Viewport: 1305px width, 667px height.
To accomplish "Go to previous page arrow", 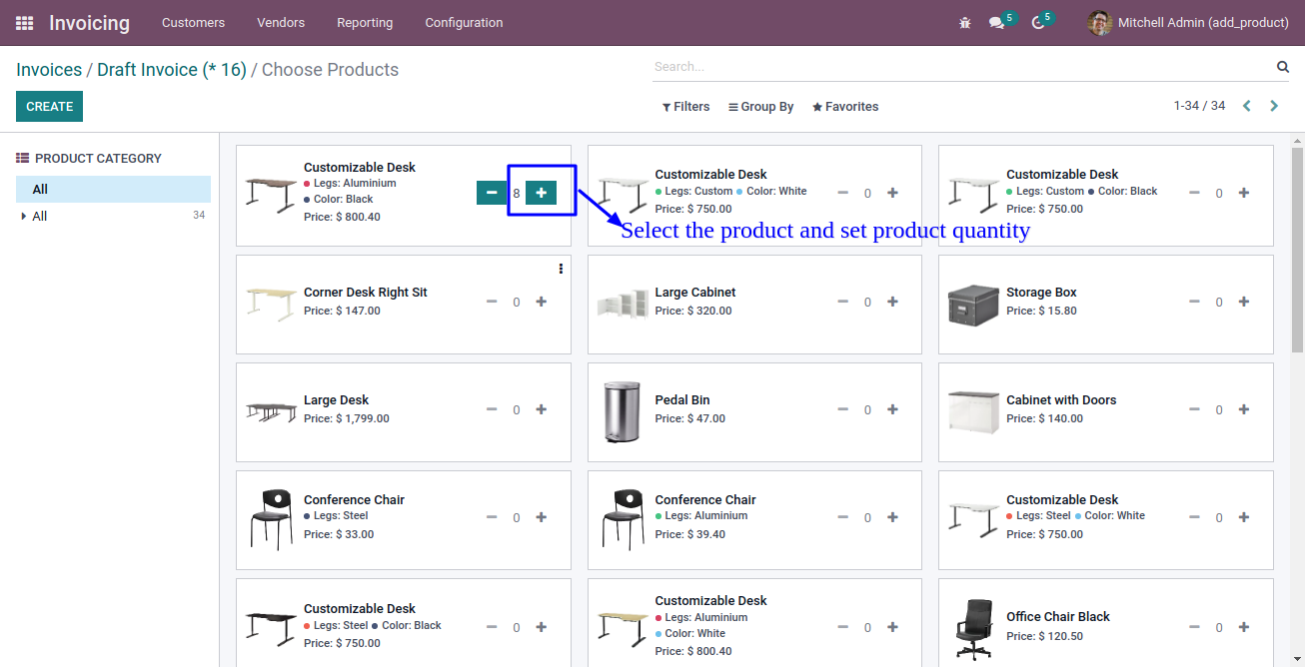I will click(x=1247, y=106).
